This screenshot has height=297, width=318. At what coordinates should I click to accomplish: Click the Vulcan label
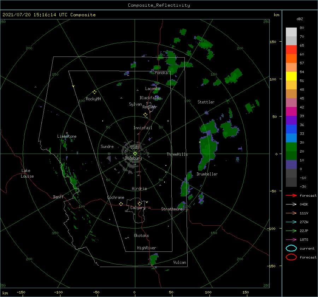(x=179, y=262)
